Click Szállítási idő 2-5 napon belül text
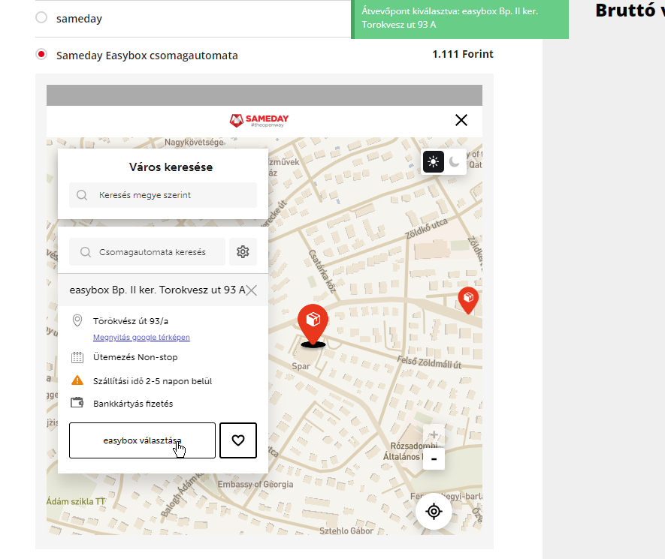 coord(153,381)
